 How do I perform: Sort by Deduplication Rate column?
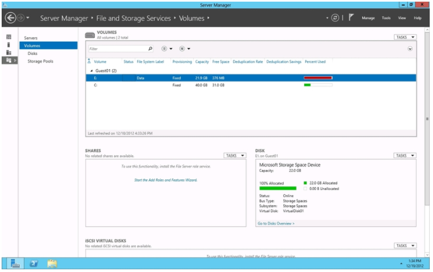point(248,62)
